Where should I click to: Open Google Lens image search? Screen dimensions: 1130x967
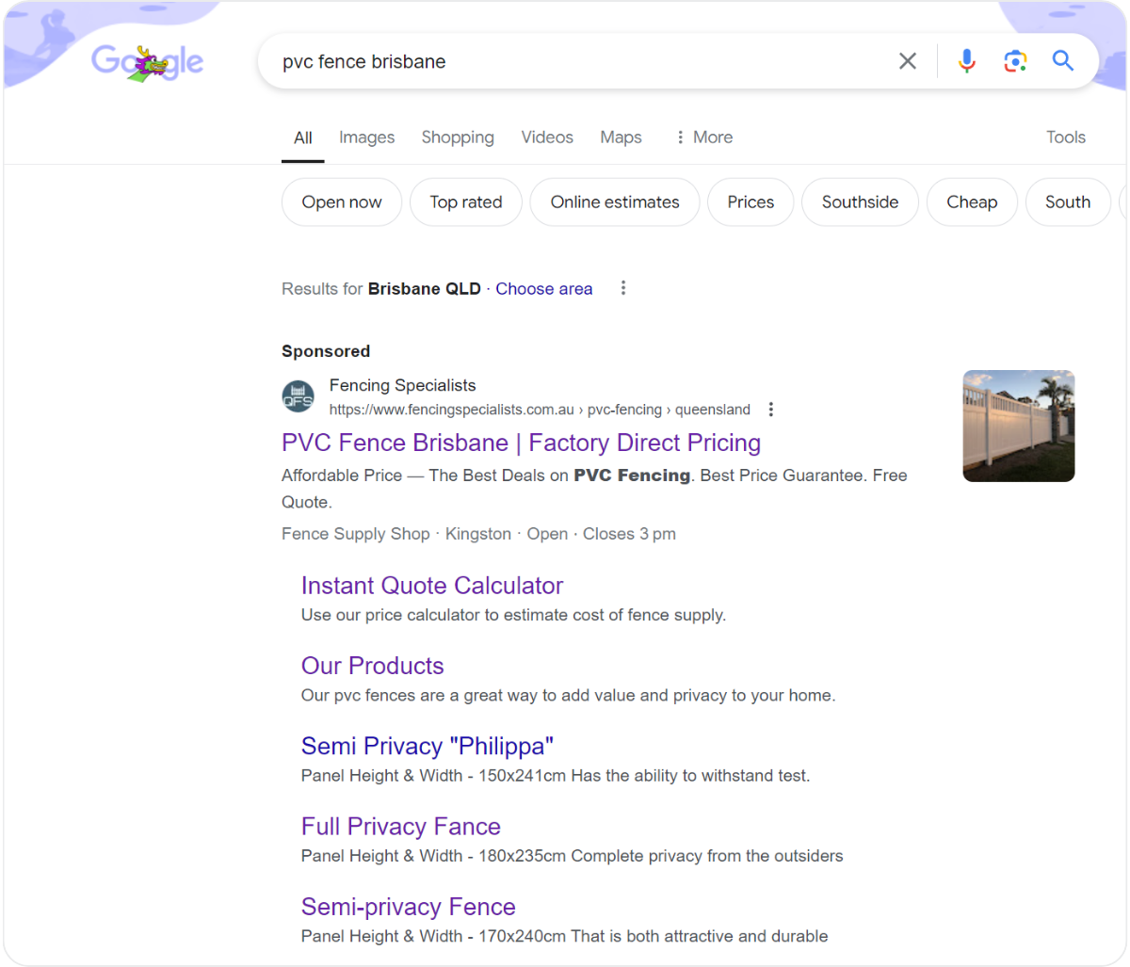click(1014, 61)
